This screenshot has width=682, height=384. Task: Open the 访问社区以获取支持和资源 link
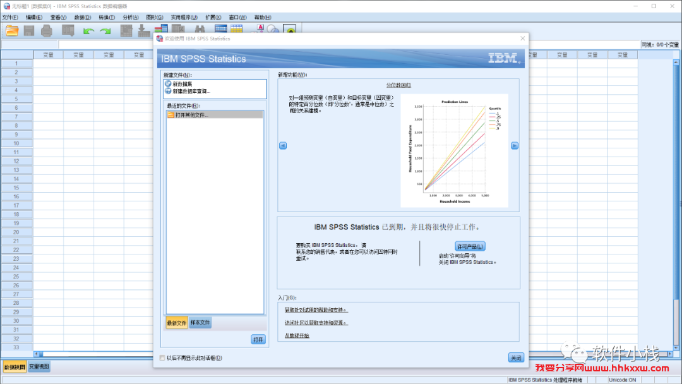(x=316, y=323)
